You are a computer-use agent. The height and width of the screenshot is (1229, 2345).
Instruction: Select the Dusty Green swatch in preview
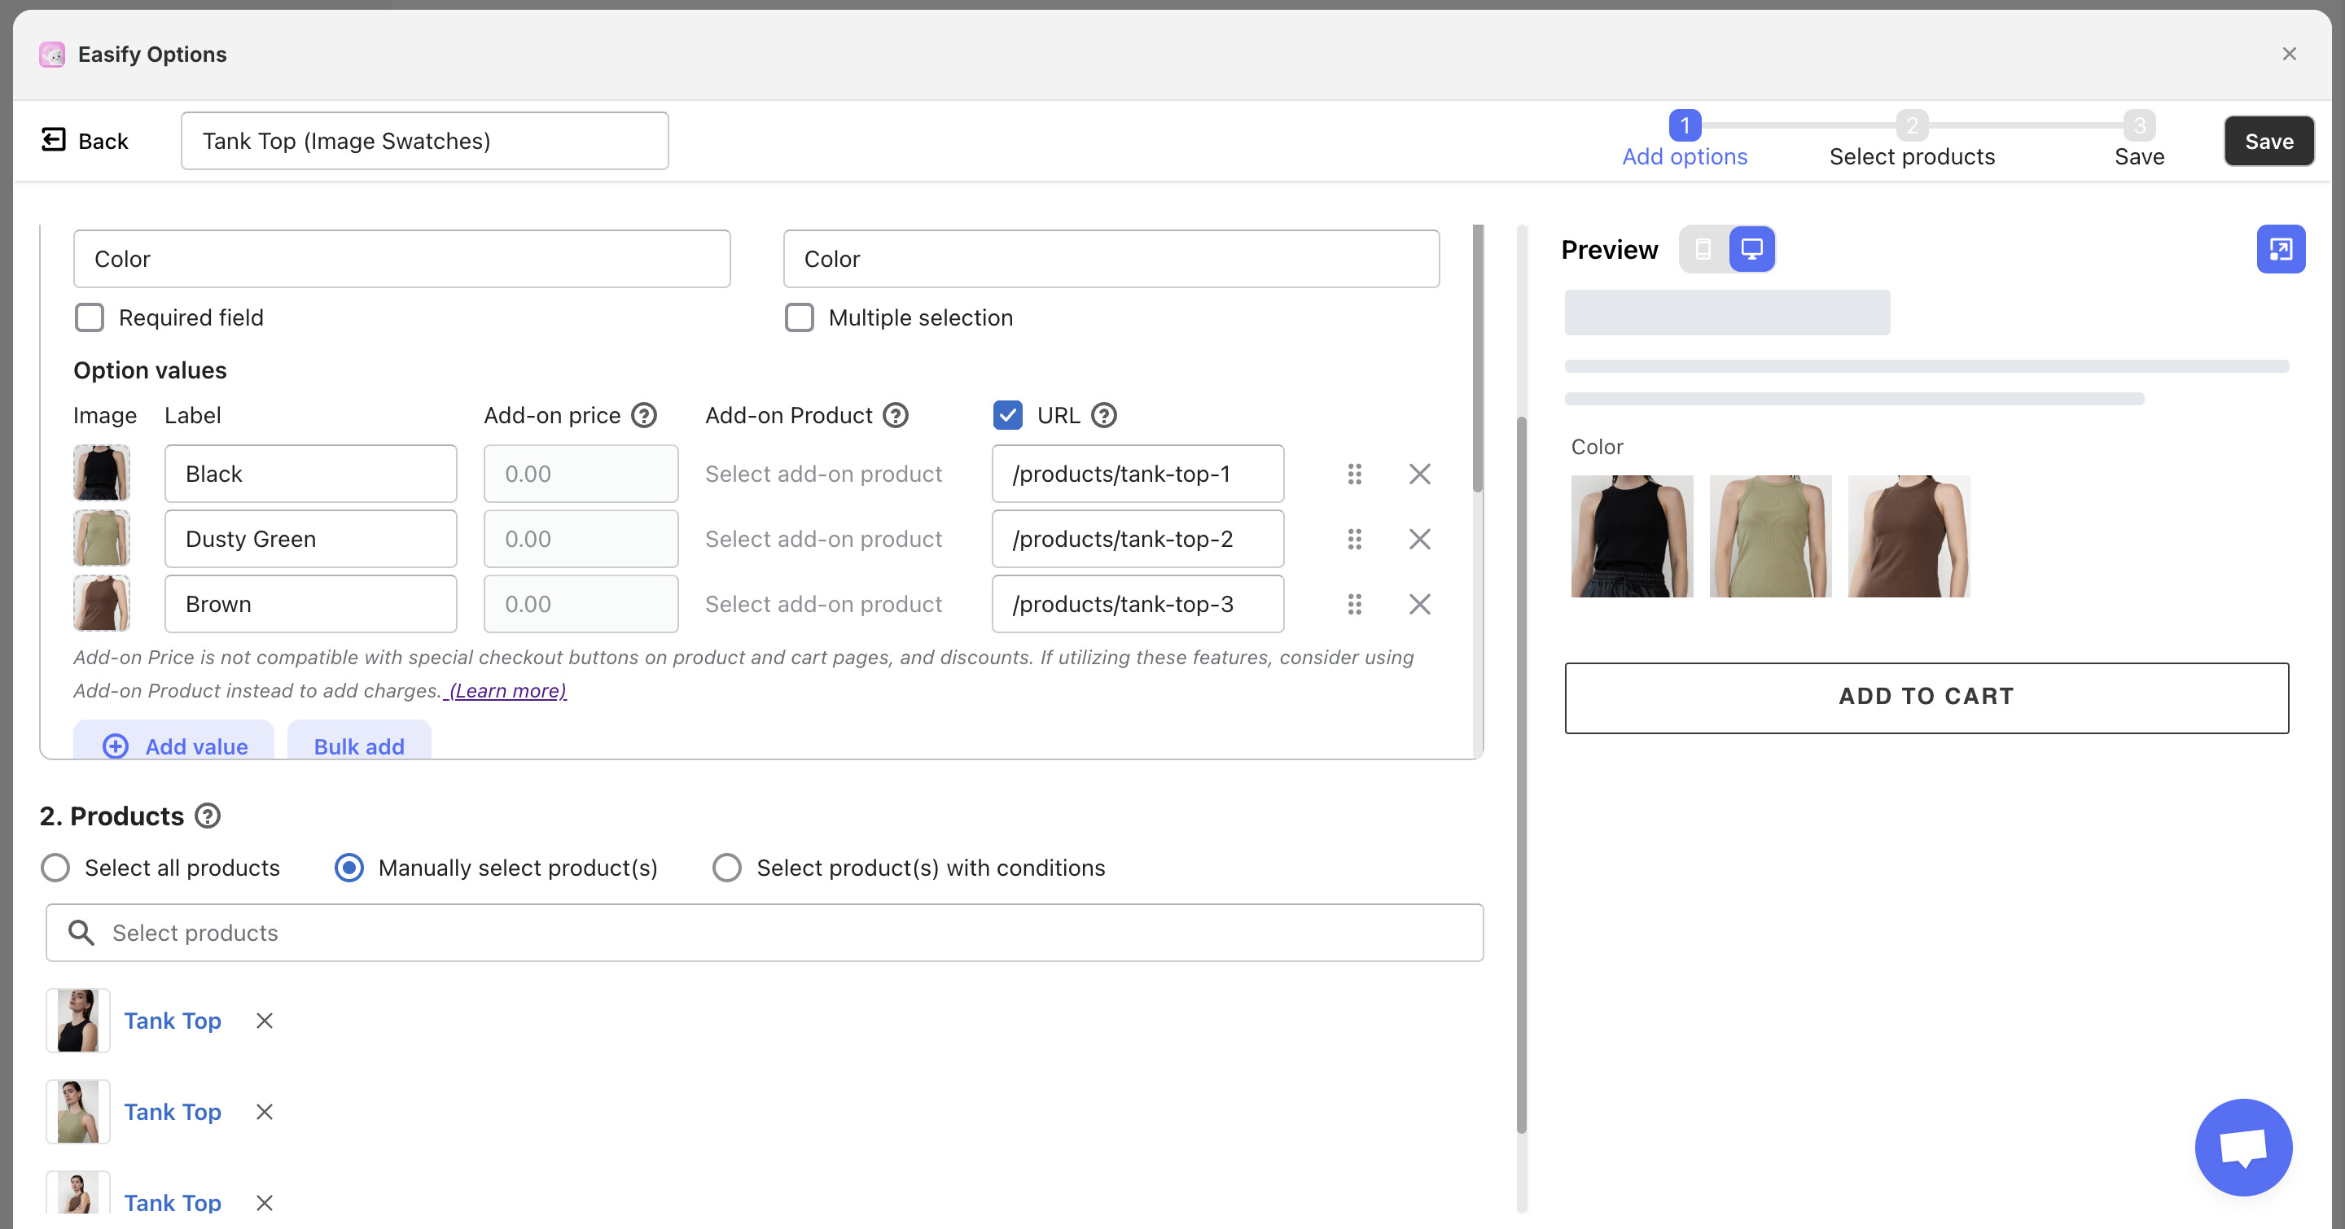coord(1769,536)
